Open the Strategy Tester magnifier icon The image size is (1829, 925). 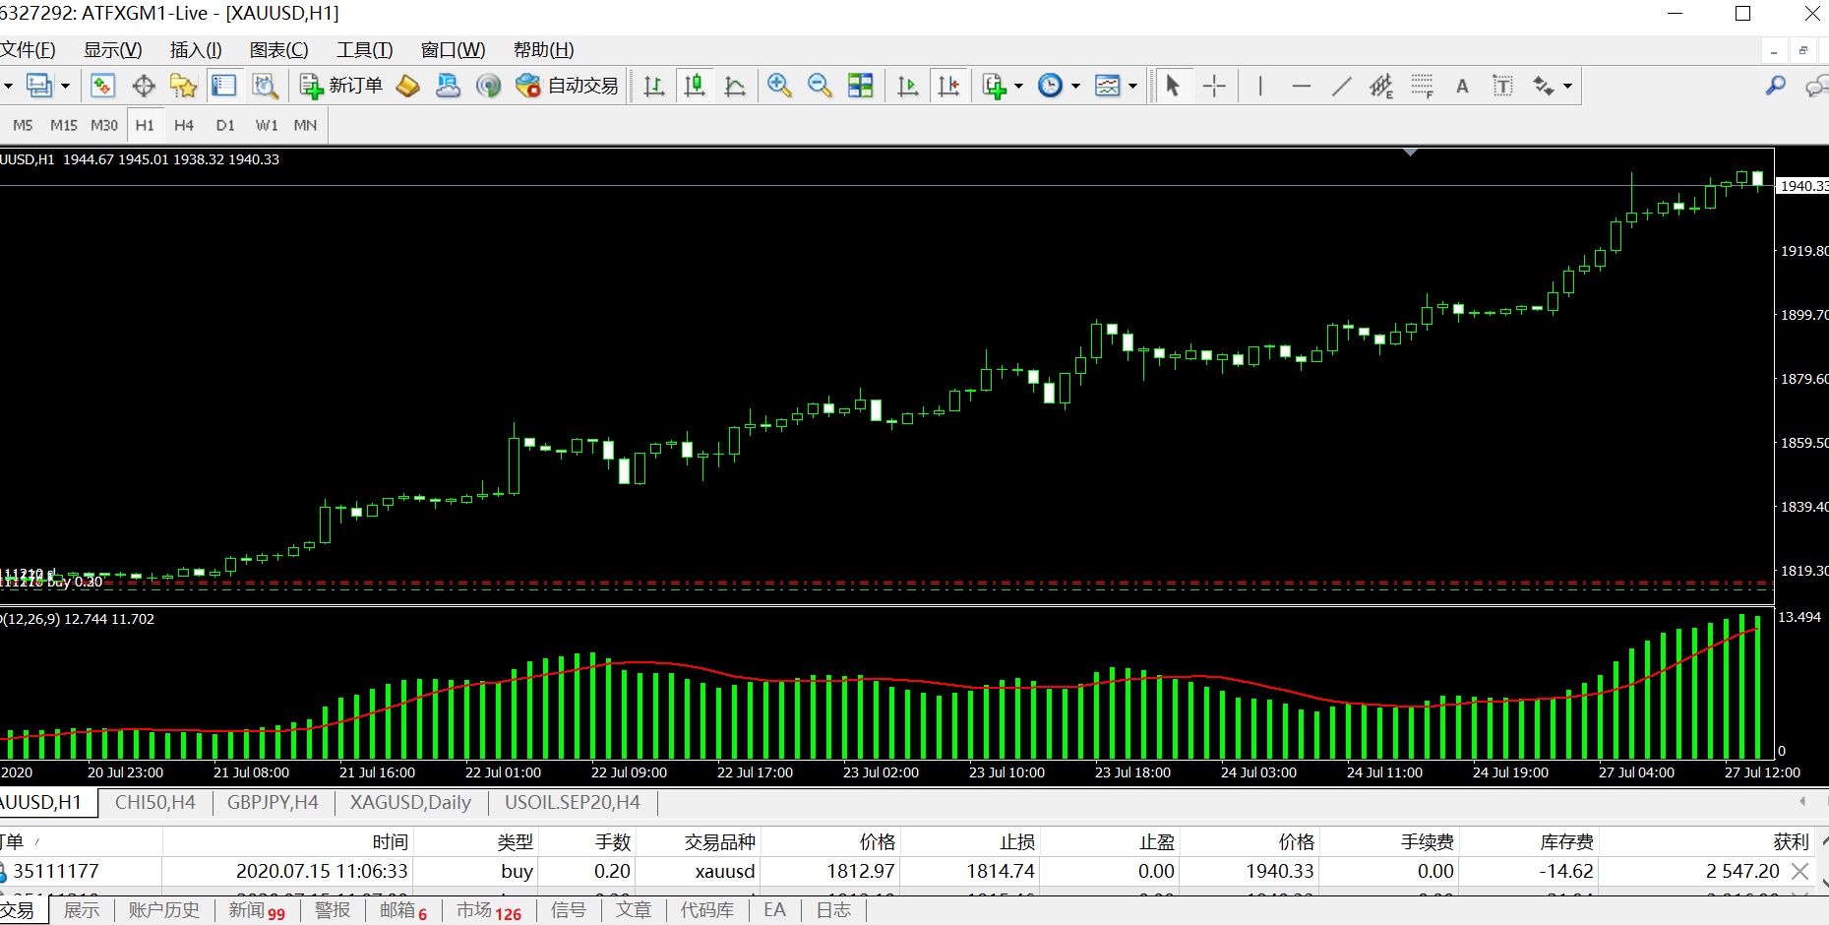[265, 86]
